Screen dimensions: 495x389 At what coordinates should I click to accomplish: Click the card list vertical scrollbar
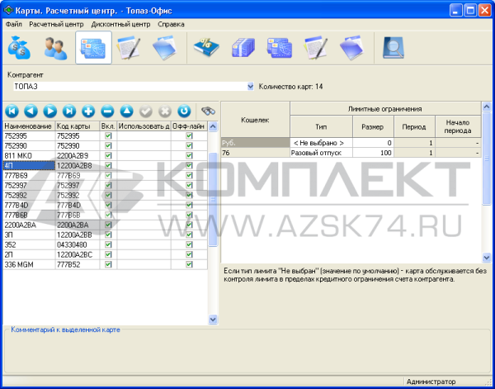(213, 198)
